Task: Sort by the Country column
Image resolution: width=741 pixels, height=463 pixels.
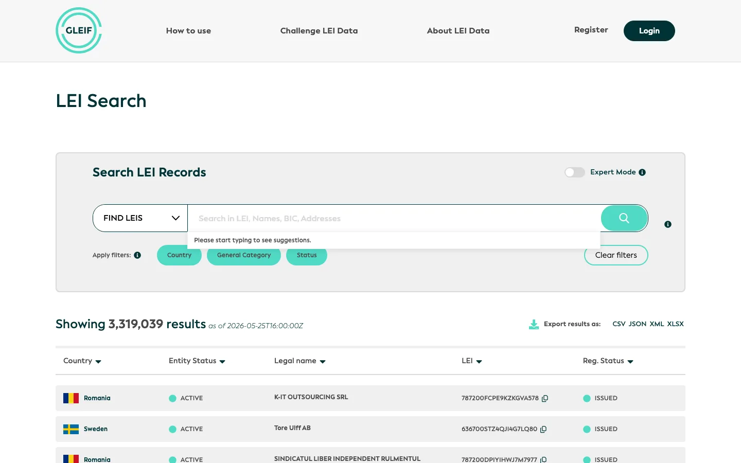Action: point(82,361)
